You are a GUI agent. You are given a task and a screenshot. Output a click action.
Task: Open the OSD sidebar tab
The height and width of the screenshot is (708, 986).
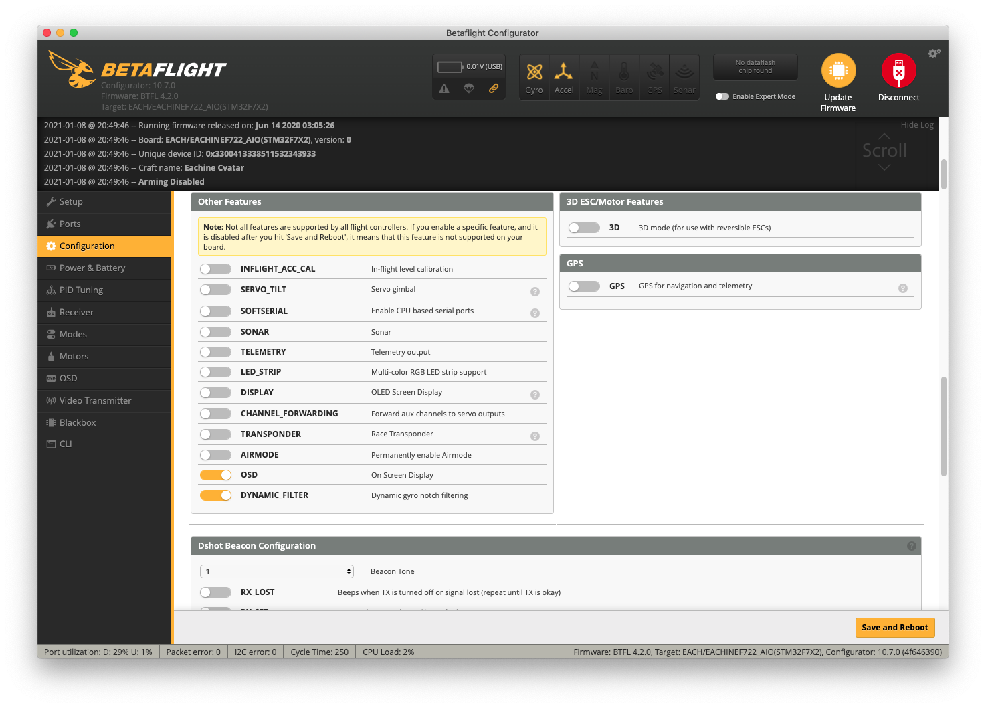104,378
